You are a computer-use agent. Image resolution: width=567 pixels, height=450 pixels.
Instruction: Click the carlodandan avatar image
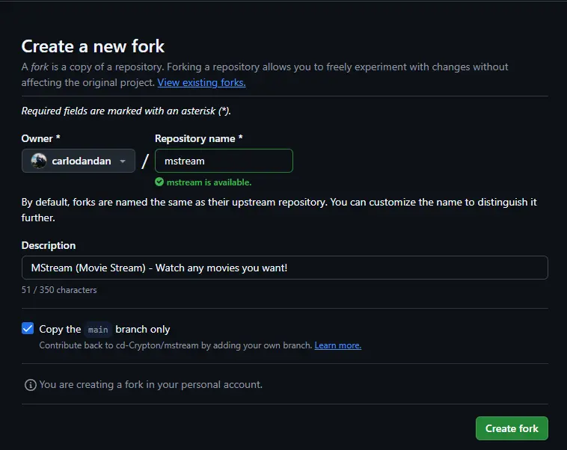tap(39, 161)
